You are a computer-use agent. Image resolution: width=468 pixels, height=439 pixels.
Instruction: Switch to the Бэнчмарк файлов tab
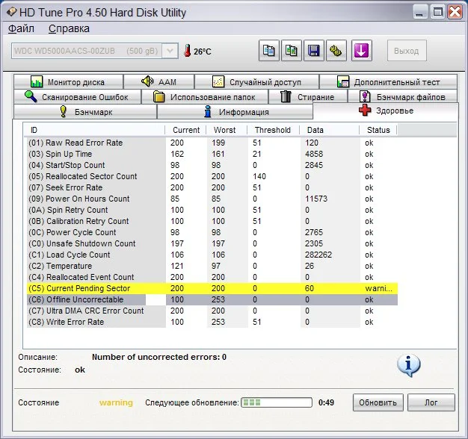coord(403,96)
